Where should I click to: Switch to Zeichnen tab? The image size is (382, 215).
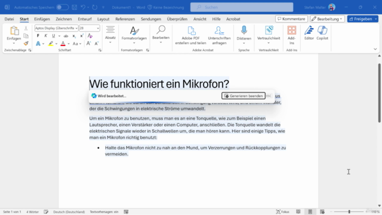tap(64, 19)
